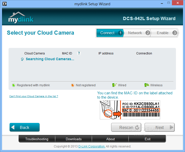This screenshot has height=152, width=185.
Task: Open the Troubleshooting section
Action: (x=37, y=139)
